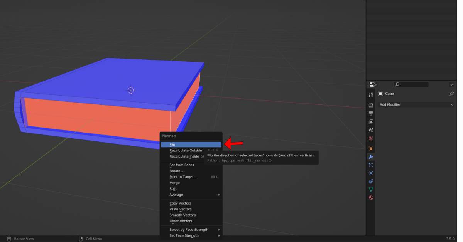This screenshot has height=242, width=463.
Task: Open the Object Constraint Properties tab
Action: (370, 181)
